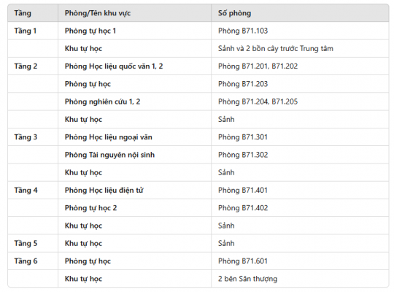Click the Phòng B71.103 cell
This screenshot has height=292, width=394.
[x=243, y=31]
